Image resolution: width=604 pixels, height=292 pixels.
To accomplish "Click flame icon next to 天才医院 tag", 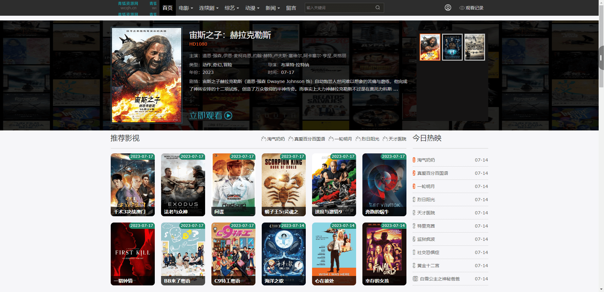I will point(385,139).
